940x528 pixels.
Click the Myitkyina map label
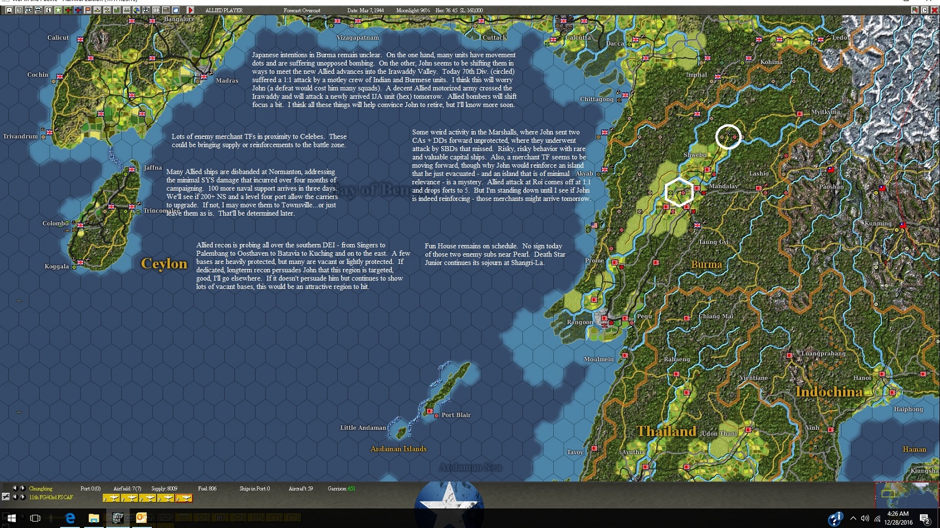(x=826, y=112)
